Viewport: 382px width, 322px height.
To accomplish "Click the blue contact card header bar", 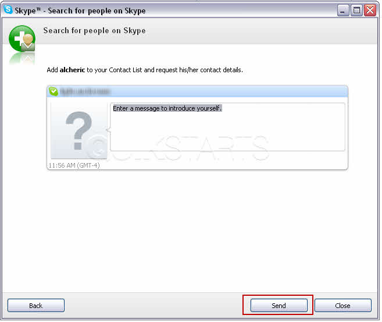I will (x=197, y=91).
